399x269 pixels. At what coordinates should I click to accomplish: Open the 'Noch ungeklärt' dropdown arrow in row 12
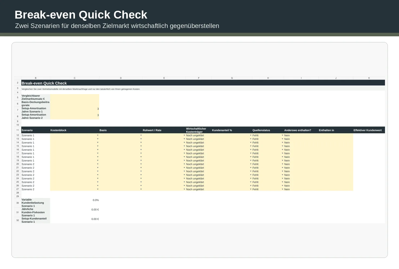click(184, 135)
